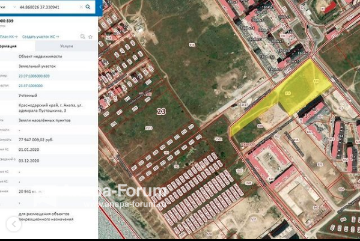Select parcel 2513 on the map
The image size is (360, 241).
[149, 128]
